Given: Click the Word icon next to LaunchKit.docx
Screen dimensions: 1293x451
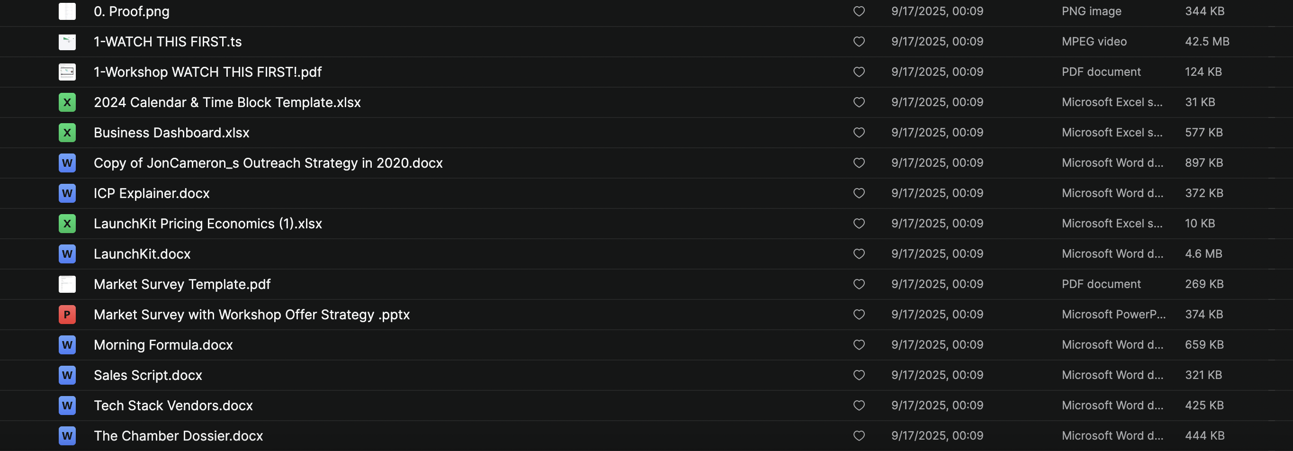Looking at the screenshot, I should pos(67,253).
